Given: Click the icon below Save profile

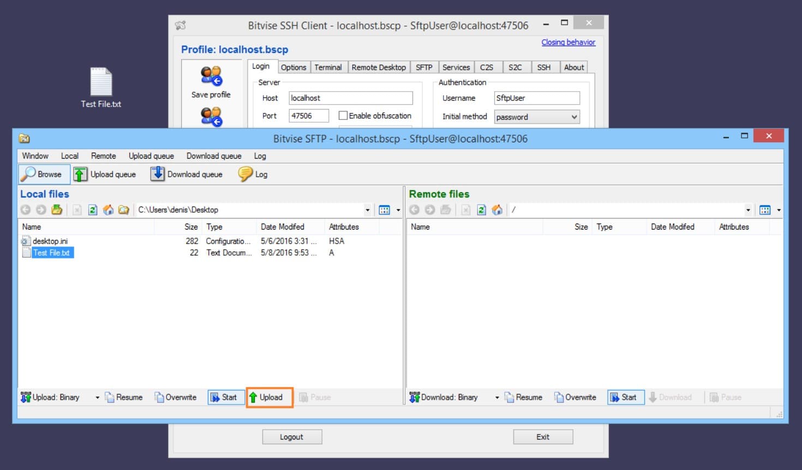Looking at the screenshot, I should point(211,117).
